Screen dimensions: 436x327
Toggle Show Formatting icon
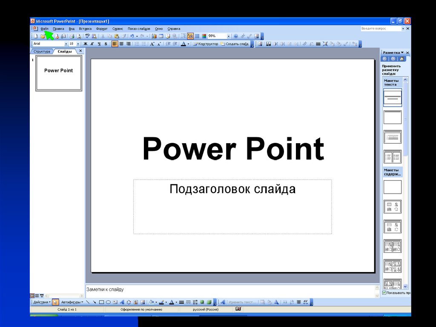[x=190, y=36]
